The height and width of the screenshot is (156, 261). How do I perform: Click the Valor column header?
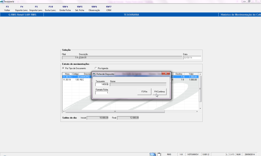[191, 74]
